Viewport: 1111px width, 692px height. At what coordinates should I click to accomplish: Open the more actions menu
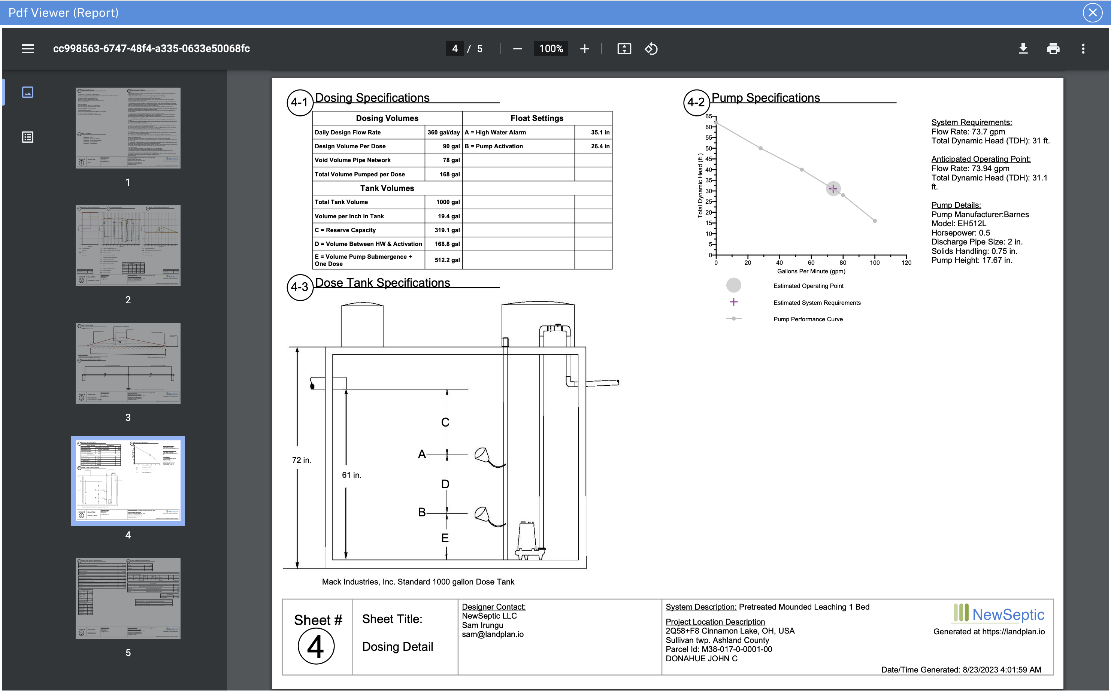coord(1083,49)
